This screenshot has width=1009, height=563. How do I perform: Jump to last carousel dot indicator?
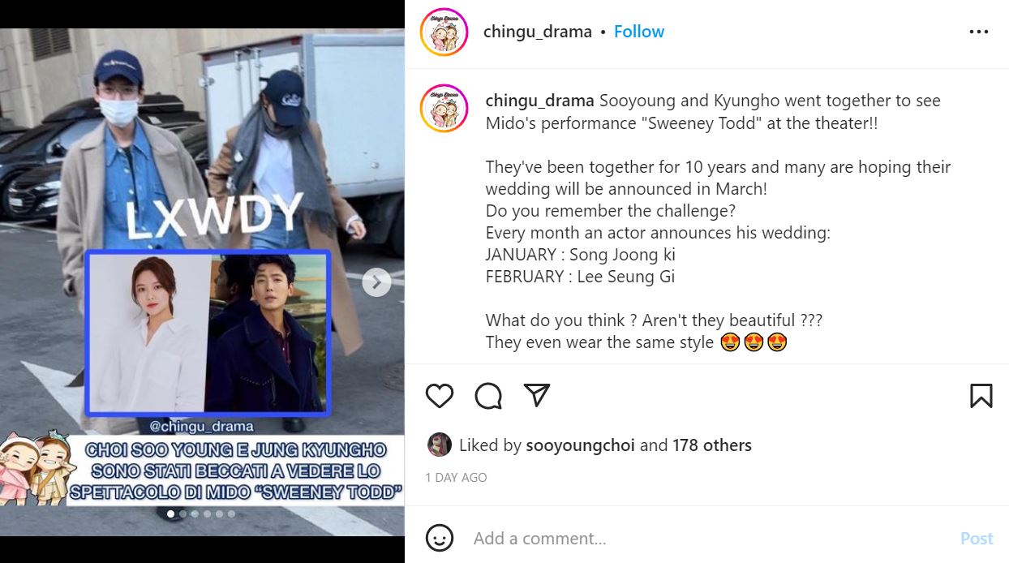point(232,514)
